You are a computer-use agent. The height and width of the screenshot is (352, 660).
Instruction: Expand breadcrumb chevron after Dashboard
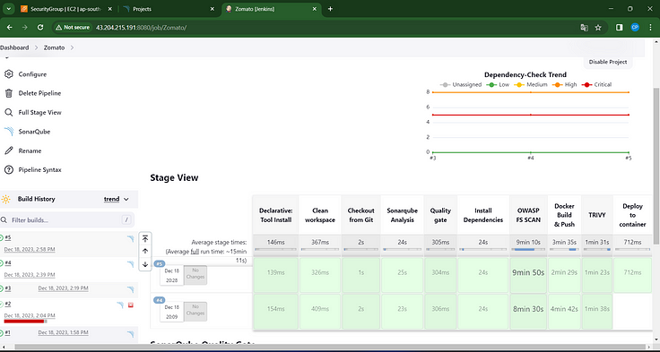[36, 47]
